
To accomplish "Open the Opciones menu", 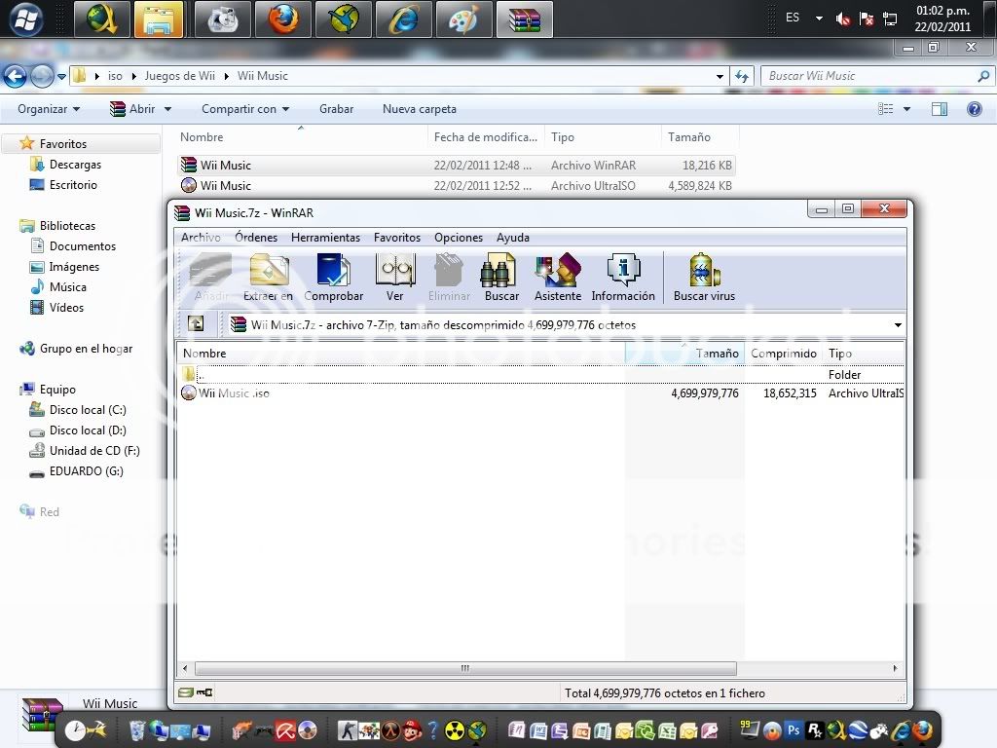I will point(459,238).
